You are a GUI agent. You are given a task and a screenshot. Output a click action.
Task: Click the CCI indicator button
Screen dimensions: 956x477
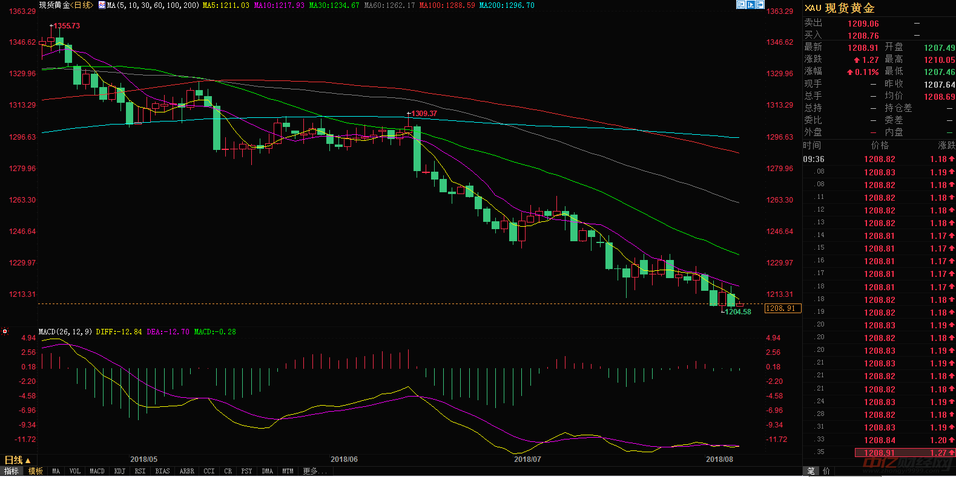click(209, 471)
